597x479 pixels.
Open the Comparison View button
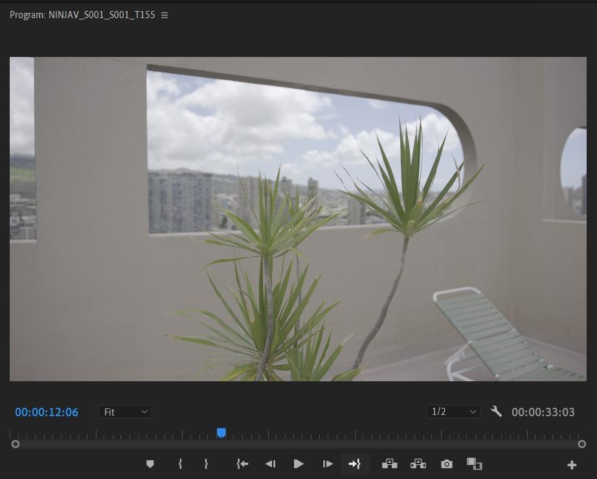(475, 463)
